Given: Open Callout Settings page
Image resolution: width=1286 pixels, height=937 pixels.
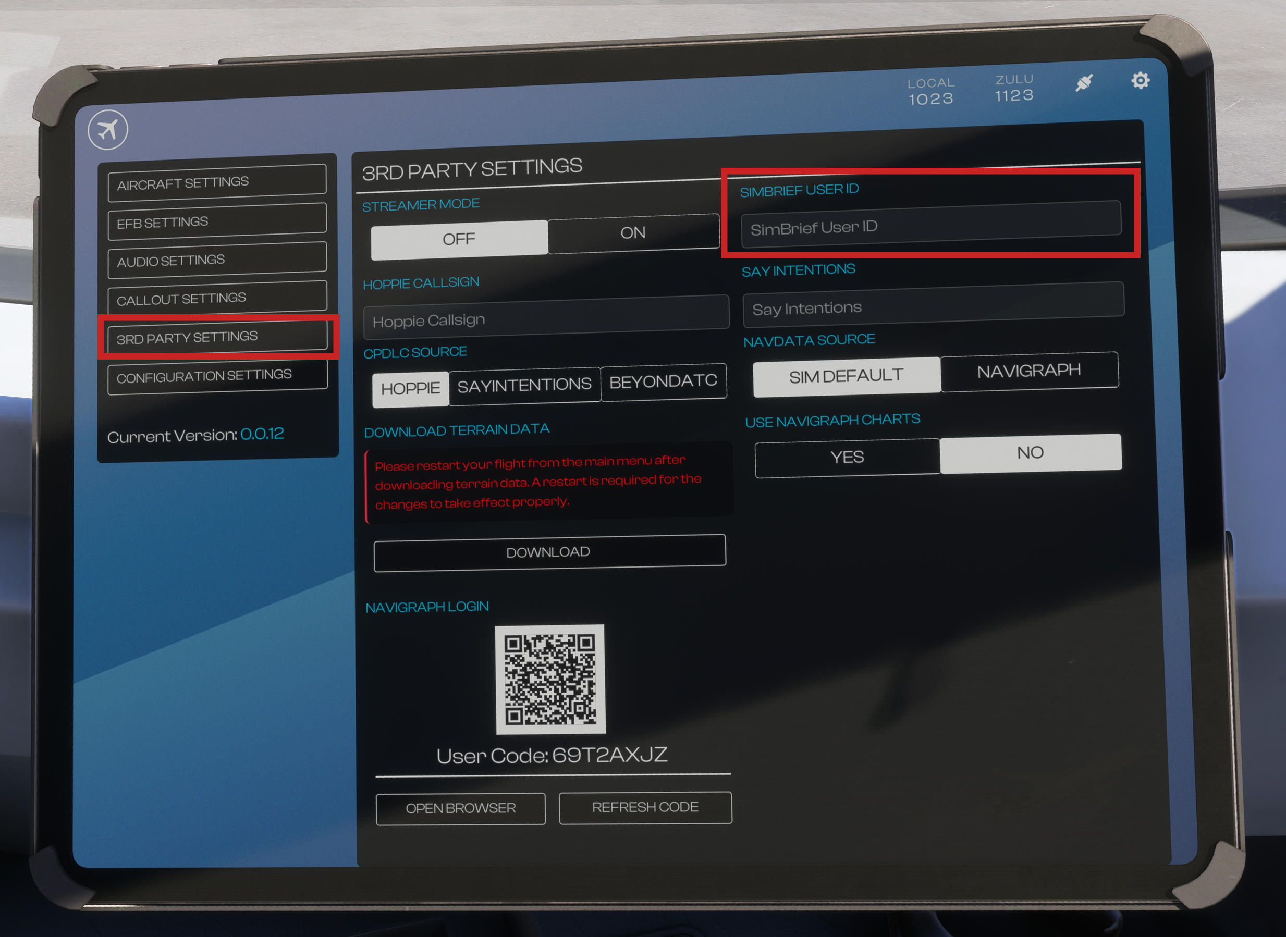Looking at the screenshot, I should click(217, 298).
